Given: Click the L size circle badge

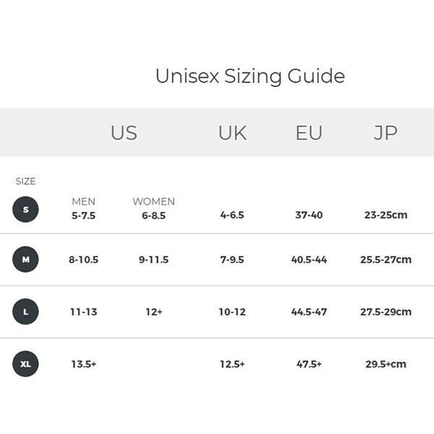Looking at the screenshot, I should (x=25, y=312).
